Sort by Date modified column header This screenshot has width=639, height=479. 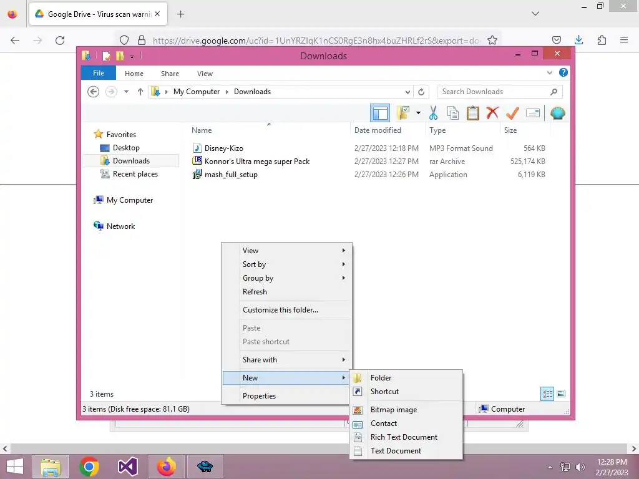click(378, 130)
